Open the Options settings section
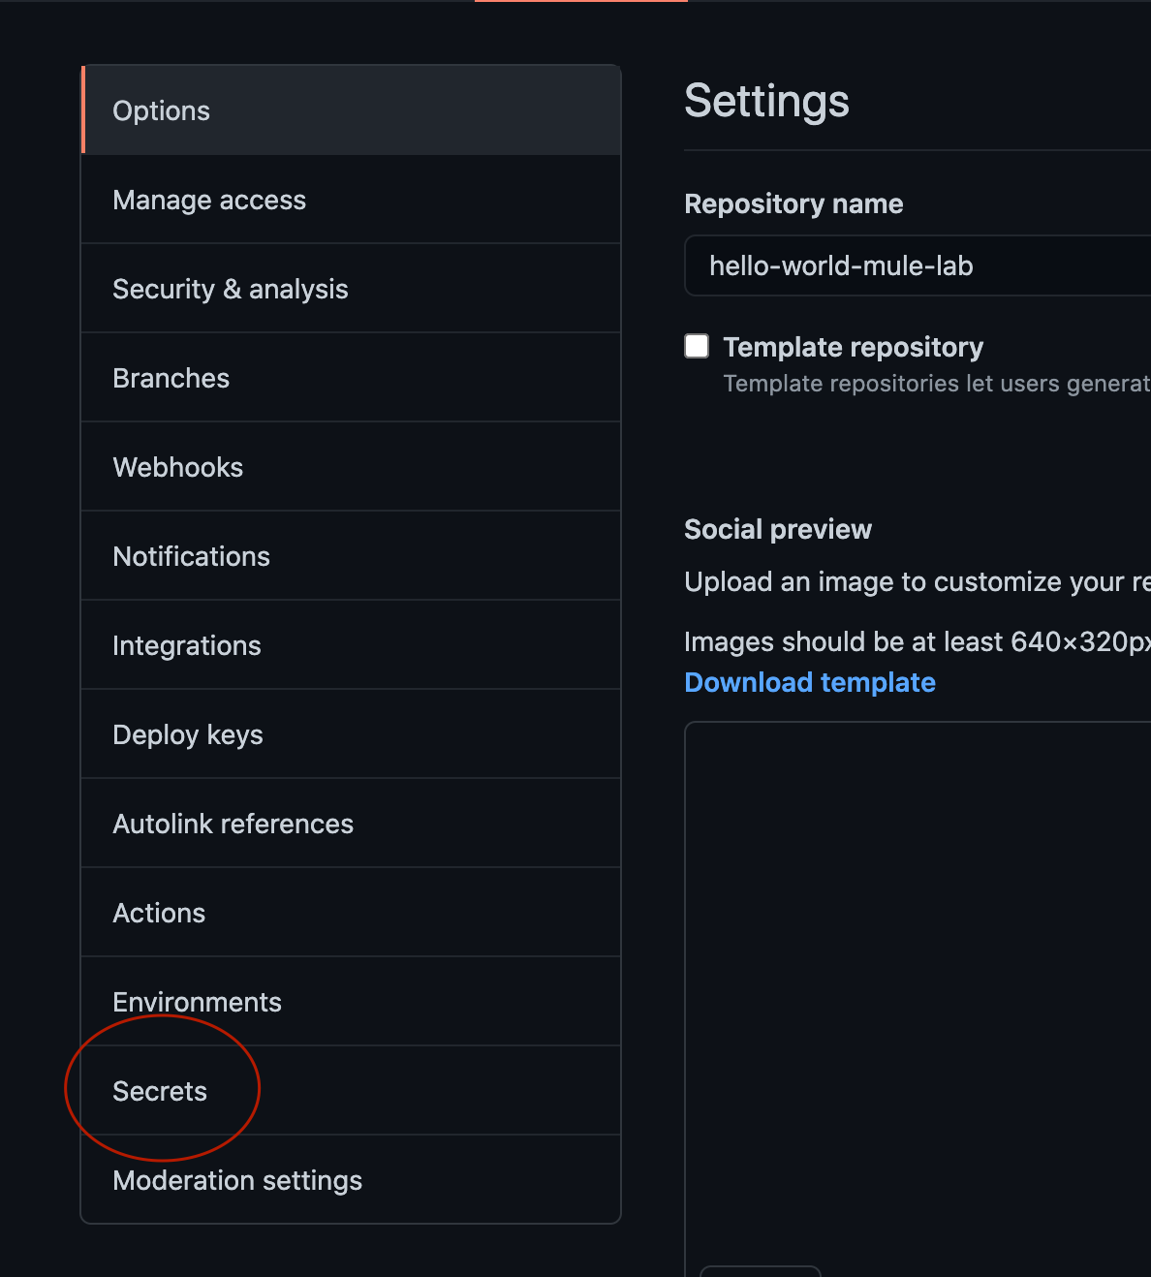 162,110
